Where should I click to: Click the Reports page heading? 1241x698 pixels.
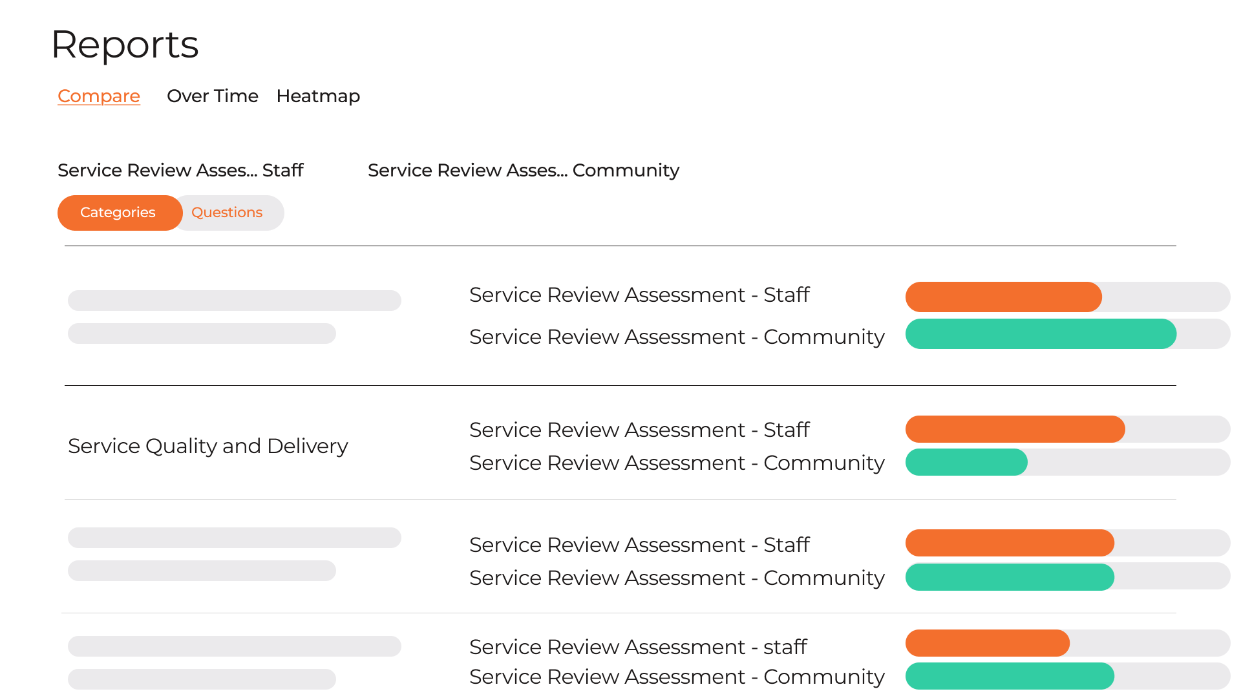[125, 45]
